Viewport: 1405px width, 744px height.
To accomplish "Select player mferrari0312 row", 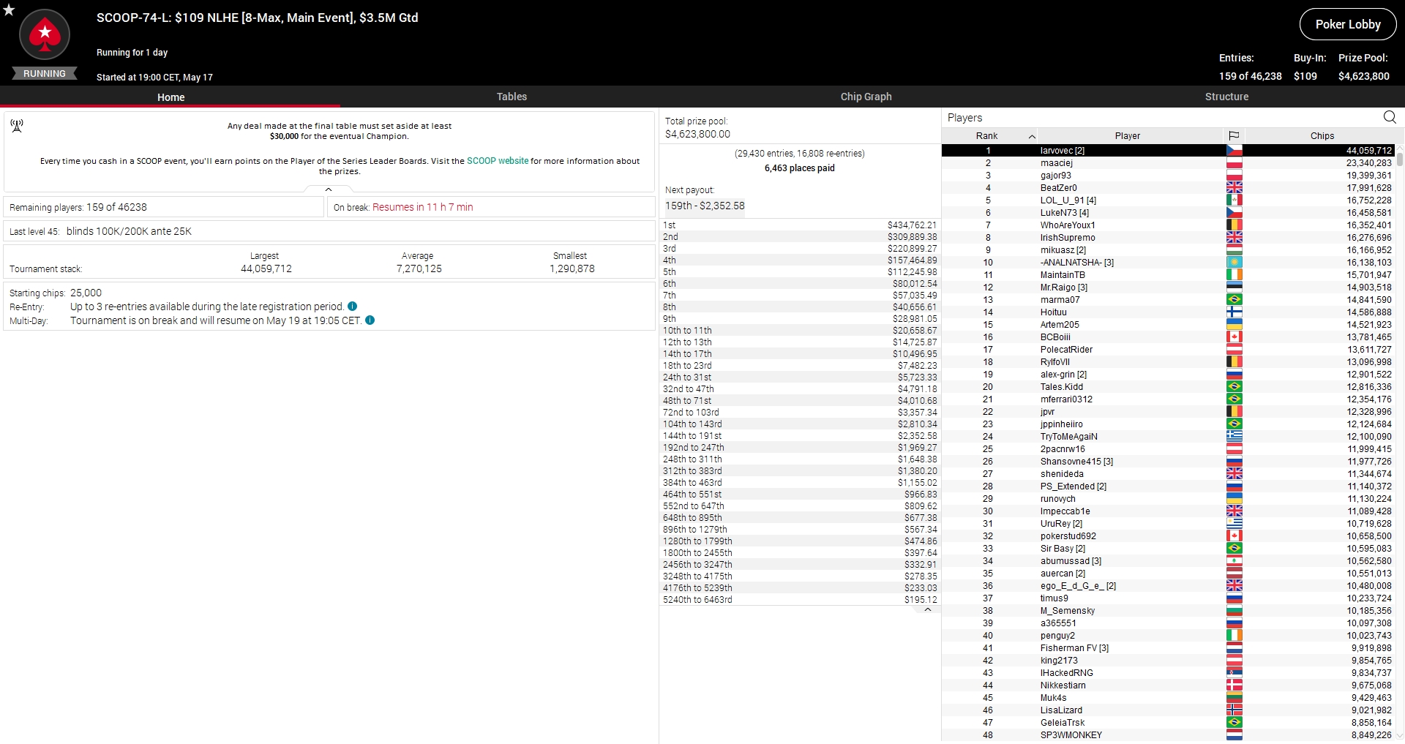I will [x=1169, y=399].
